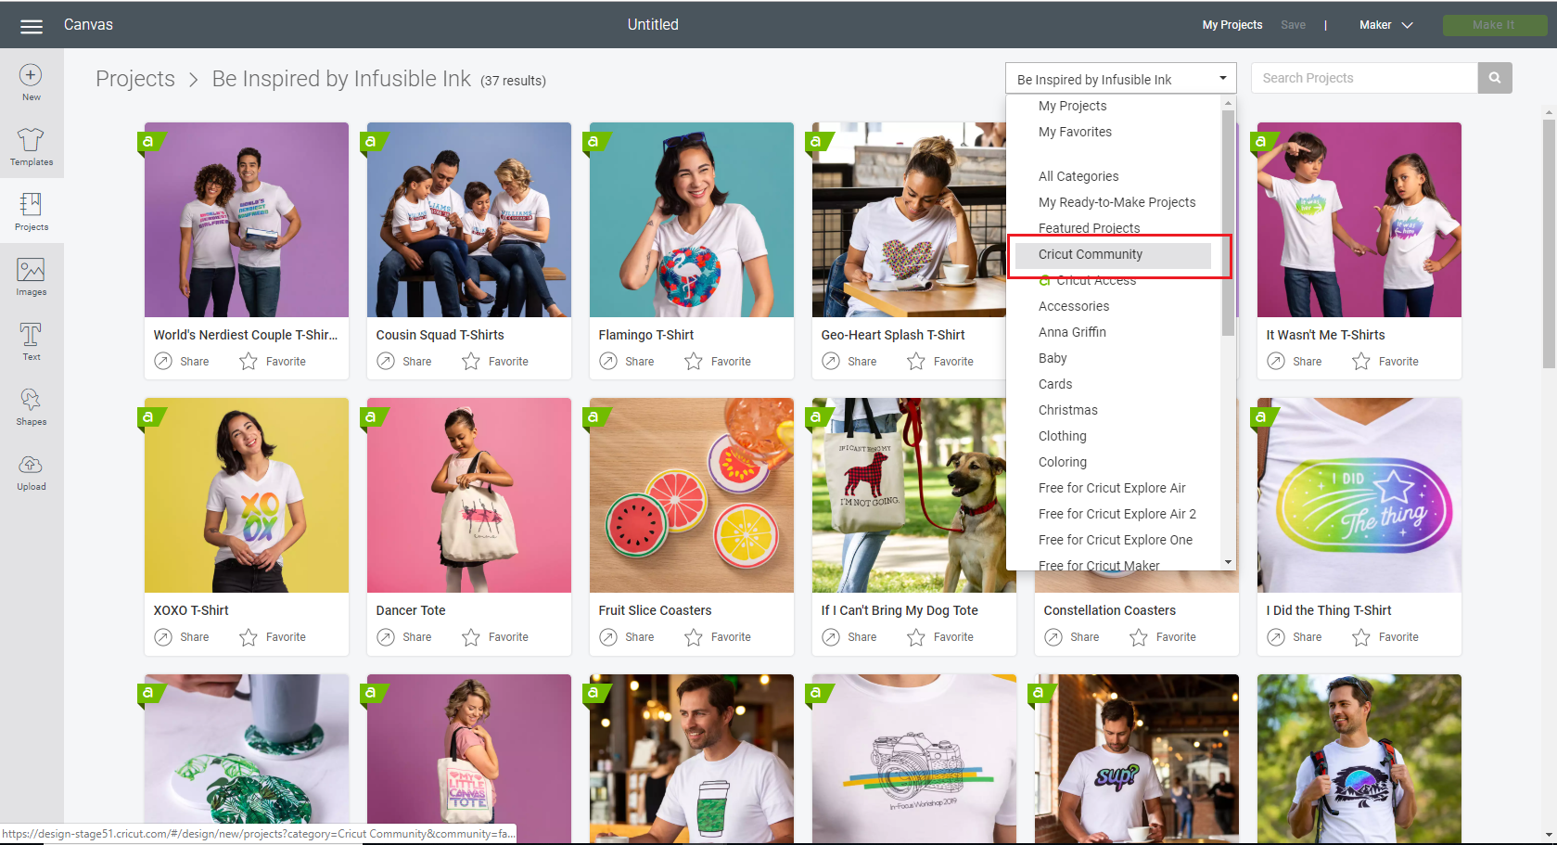Select the Anna Griffin category
Screen dimensions: 1557x845
coord(1072,332)
